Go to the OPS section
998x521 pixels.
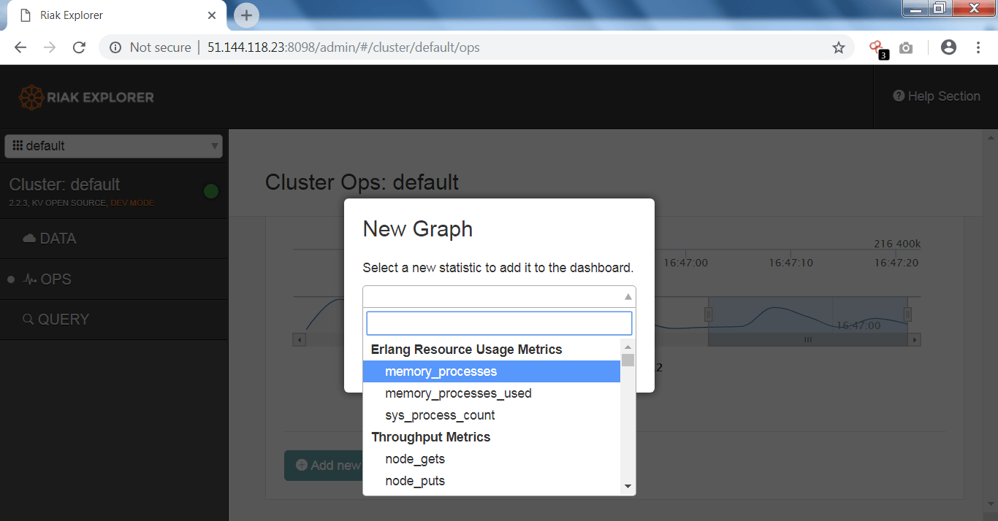pos(114,279)
